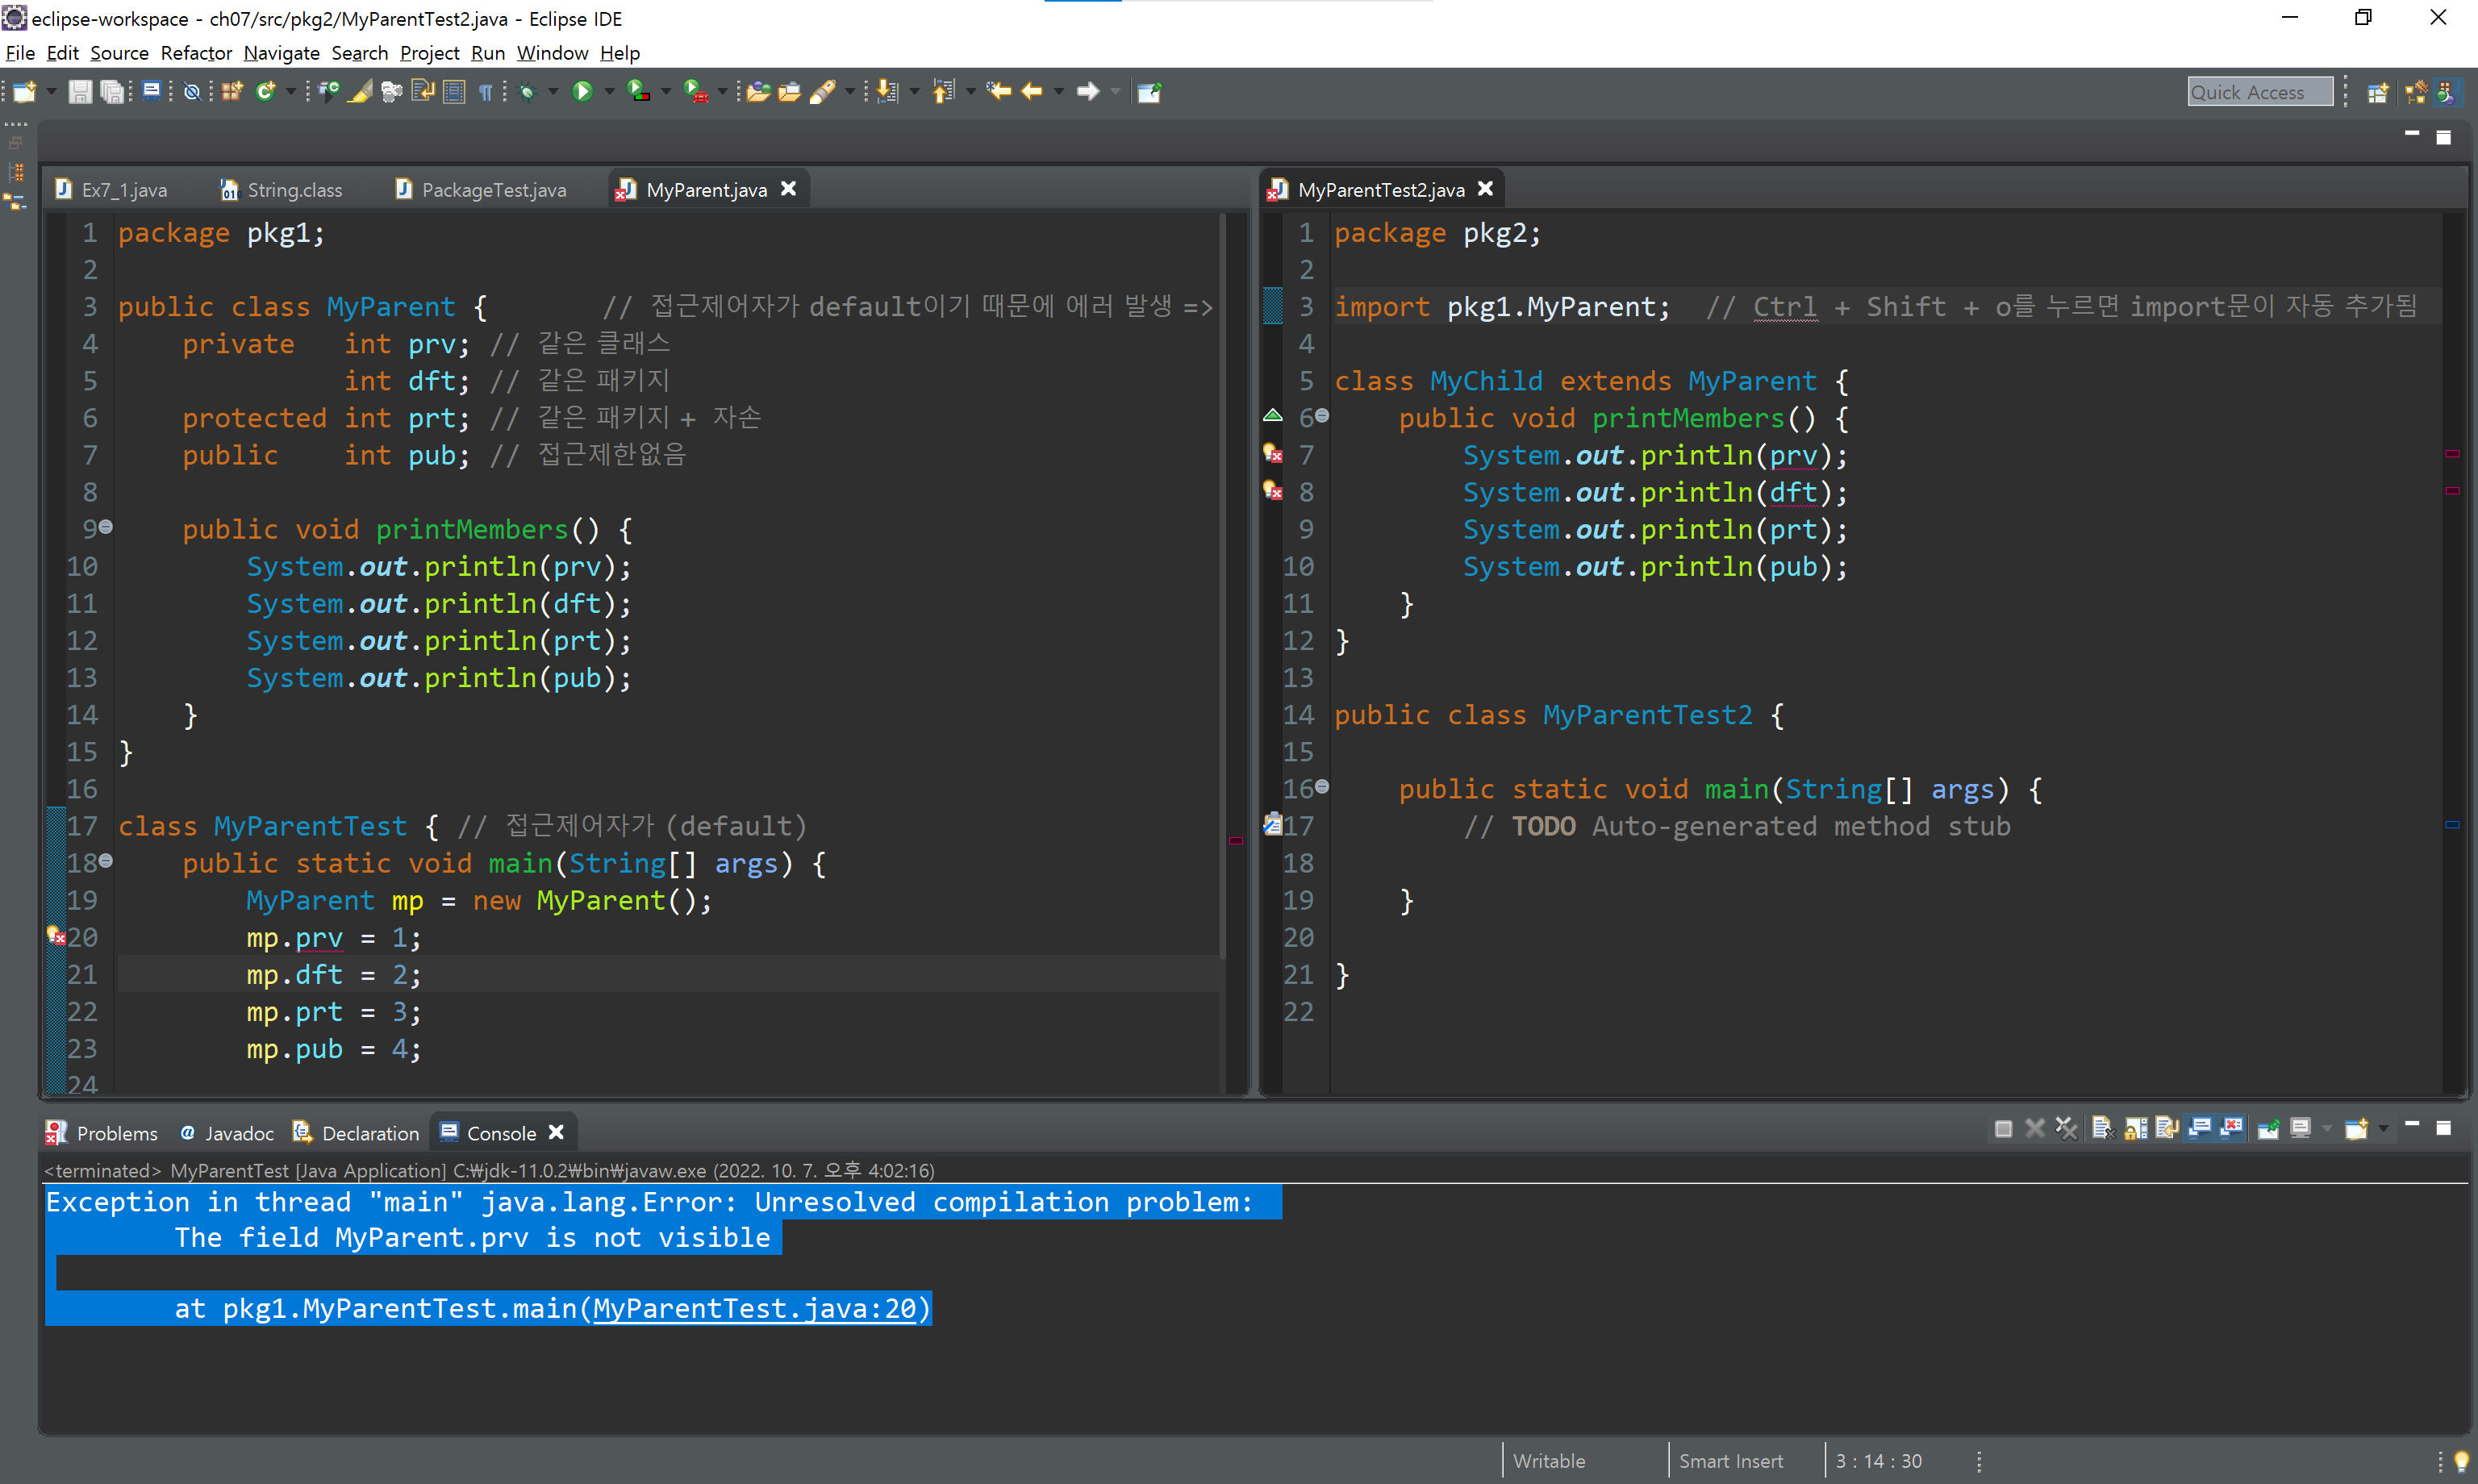The image size is (2478, 1484).
Task: Collapse the main method fold at line 16
Action: coord(1322,787)
